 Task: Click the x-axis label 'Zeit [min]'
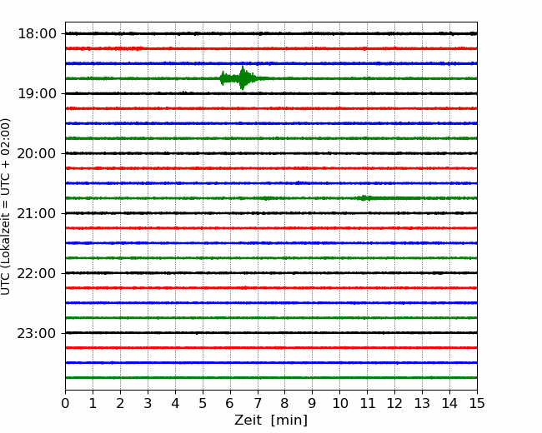click(x=271, y=421)
